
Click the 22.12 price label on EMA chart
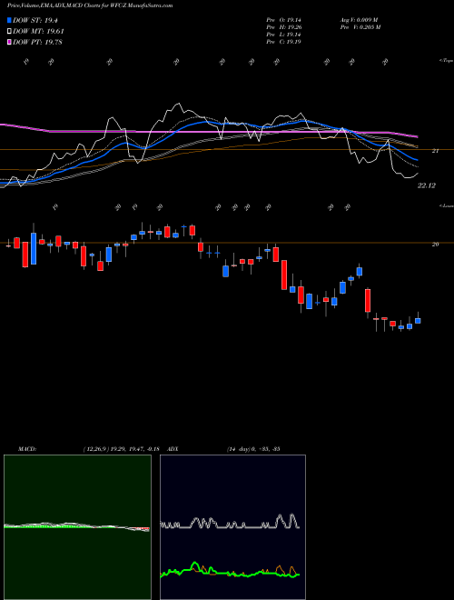click(427, 185)
